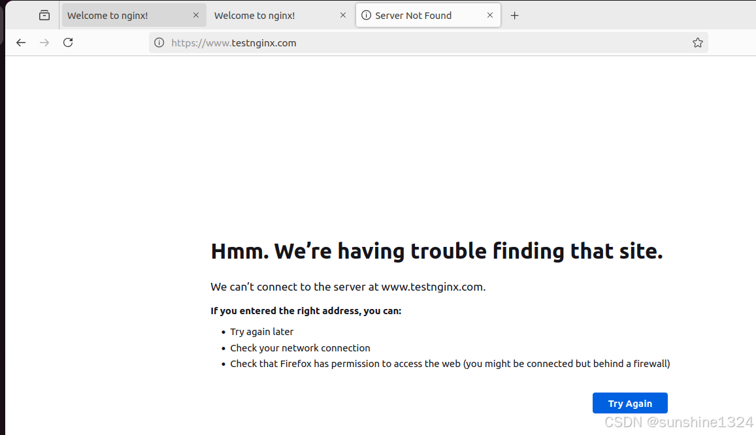Bookmark this page with the star
The height and width of the screenshot is (435, 756).
pos(698,43)
